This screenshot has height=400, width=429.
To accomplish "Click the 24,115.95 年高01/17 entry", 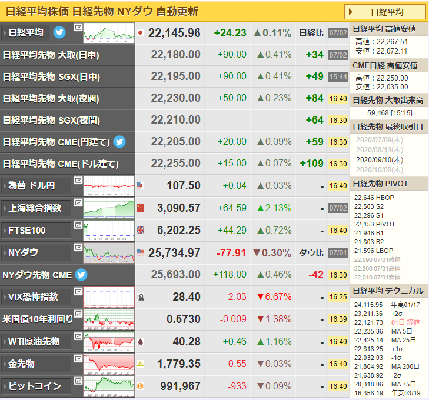I will point(387,305).
